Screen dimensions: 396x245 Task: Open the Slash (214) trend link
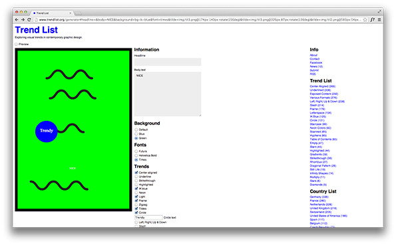point(317,106)
